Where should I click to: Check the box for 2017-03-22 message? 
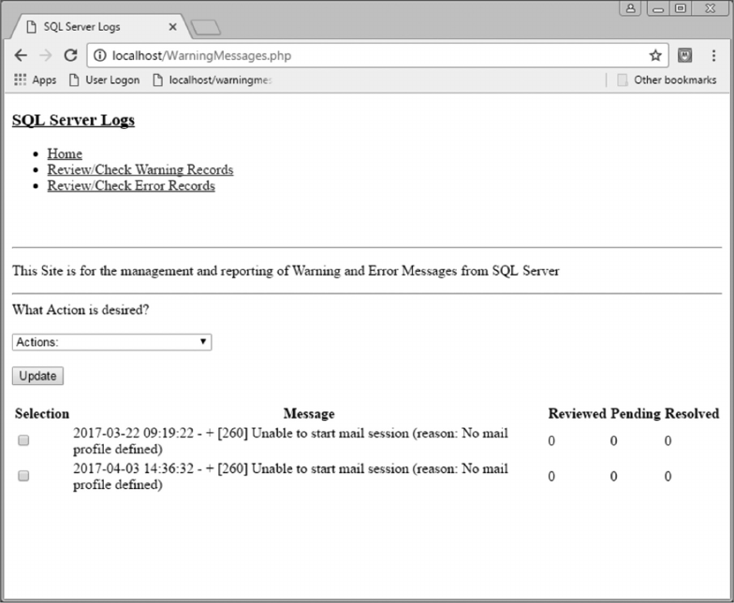[x=23, y=440]
